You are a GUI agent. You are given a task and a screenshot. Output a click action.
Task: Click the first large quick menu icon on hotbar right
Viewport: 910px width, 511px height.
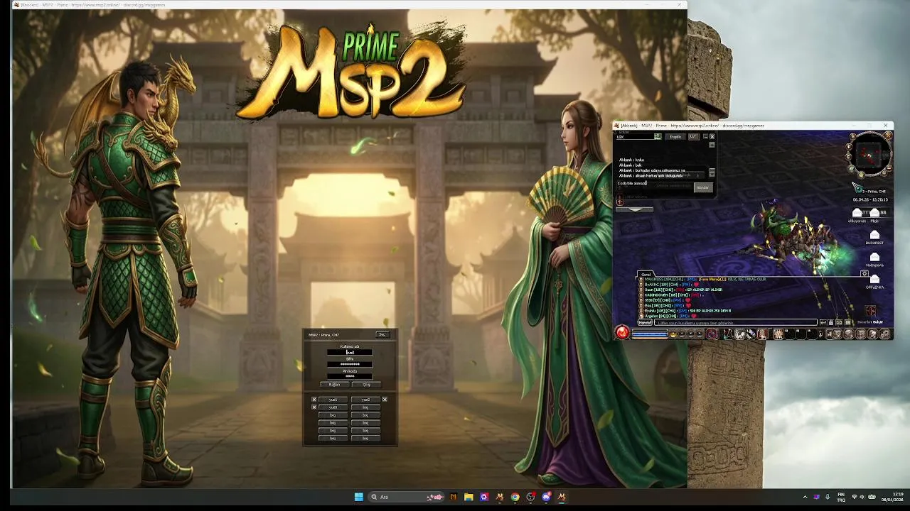pyautogui.click(x=836, y=334)
